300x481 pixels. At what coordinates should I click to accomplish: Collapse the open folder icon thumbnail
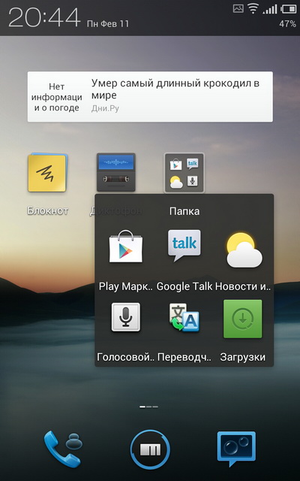(x=184, y=173)
